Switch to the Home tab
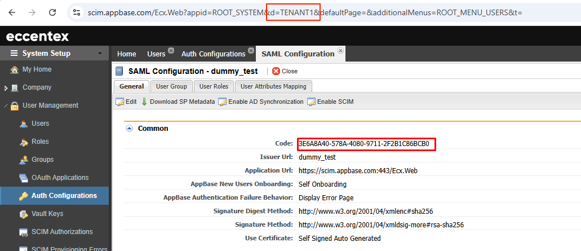 pyautogui.click(x=126, y=54)
